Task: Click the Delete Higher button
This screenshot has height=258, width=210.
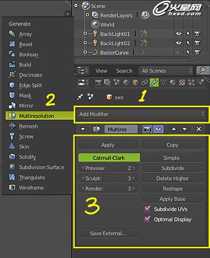Action: tap(173, 178)
